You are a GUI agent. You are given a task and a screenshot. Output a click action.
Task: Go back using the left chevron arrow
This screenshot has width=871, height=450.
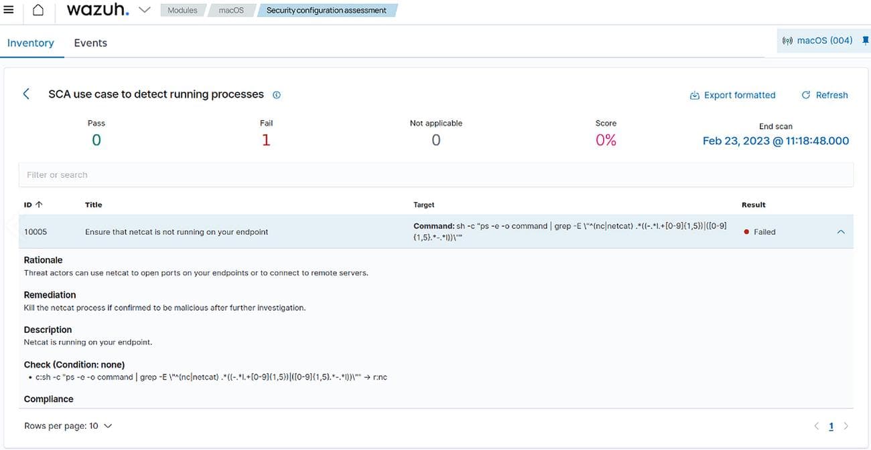[x=26, y=94]
